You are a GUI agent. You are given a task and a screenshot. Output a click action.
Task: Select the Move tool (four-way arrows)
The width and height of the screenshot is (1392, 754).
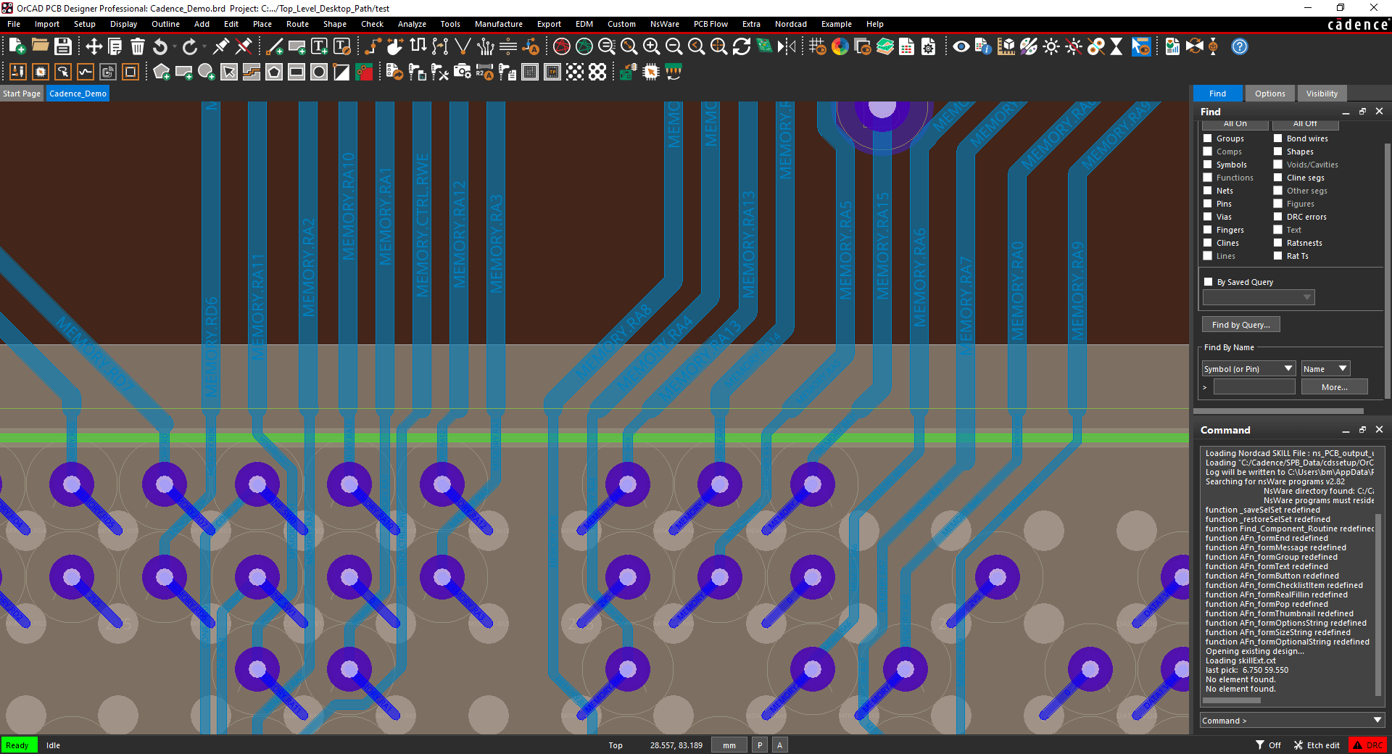[94, 46]
